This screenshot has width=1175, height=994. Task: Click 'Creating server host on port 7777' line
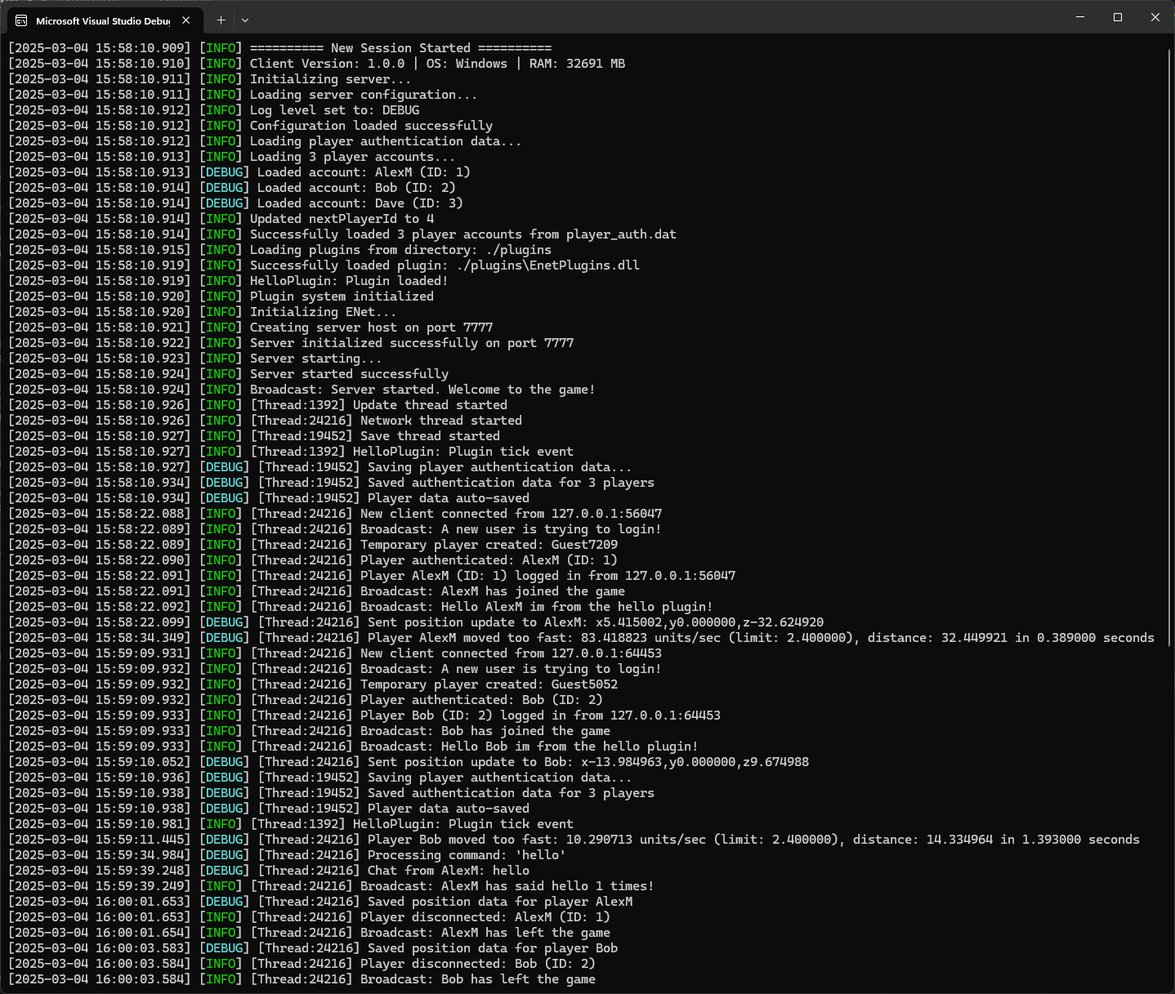coord(371,328)
